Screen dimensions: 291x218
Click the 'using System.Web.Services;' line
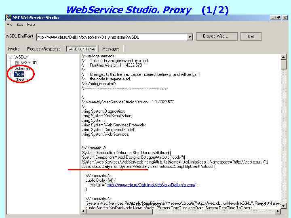coord(105,134)
